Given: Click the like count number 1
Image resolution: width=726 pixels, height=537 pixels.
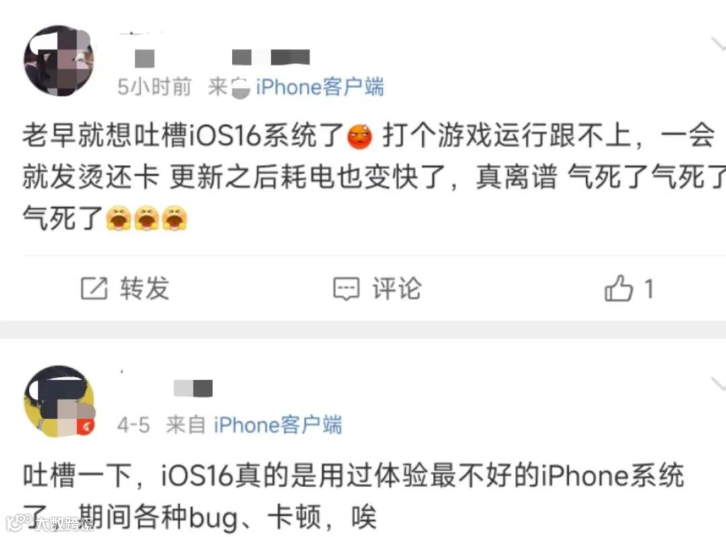Looking at the screenshot, I should click(x=649, y=289).
